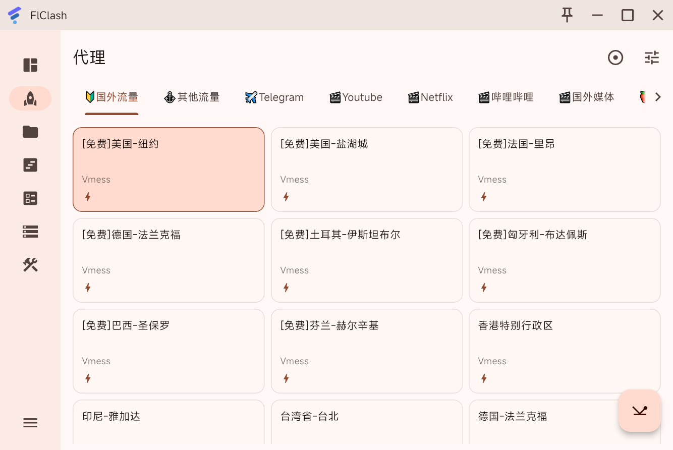Select the rocket Proxies sidebar icon

pos(30,98)
